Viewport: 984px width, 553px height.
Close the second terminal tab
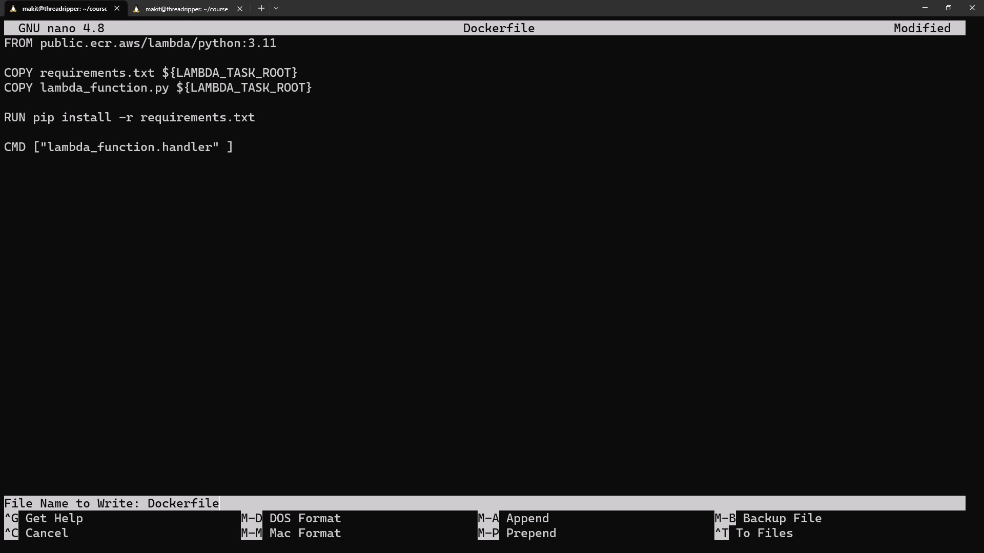[x=239, y=8]
